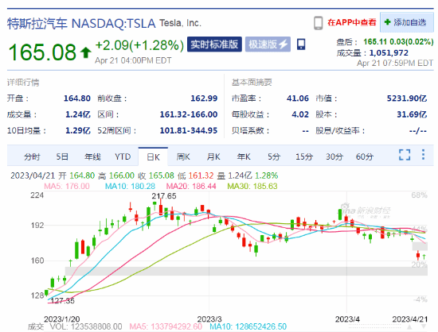Click the volume MA10: 128652426.50 label
The image size is (438, 332).
[x=248, y=326]
